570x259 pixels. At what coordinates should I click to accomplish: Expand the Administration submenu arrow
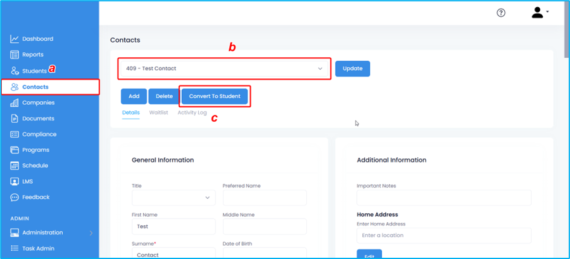(91, 233)
